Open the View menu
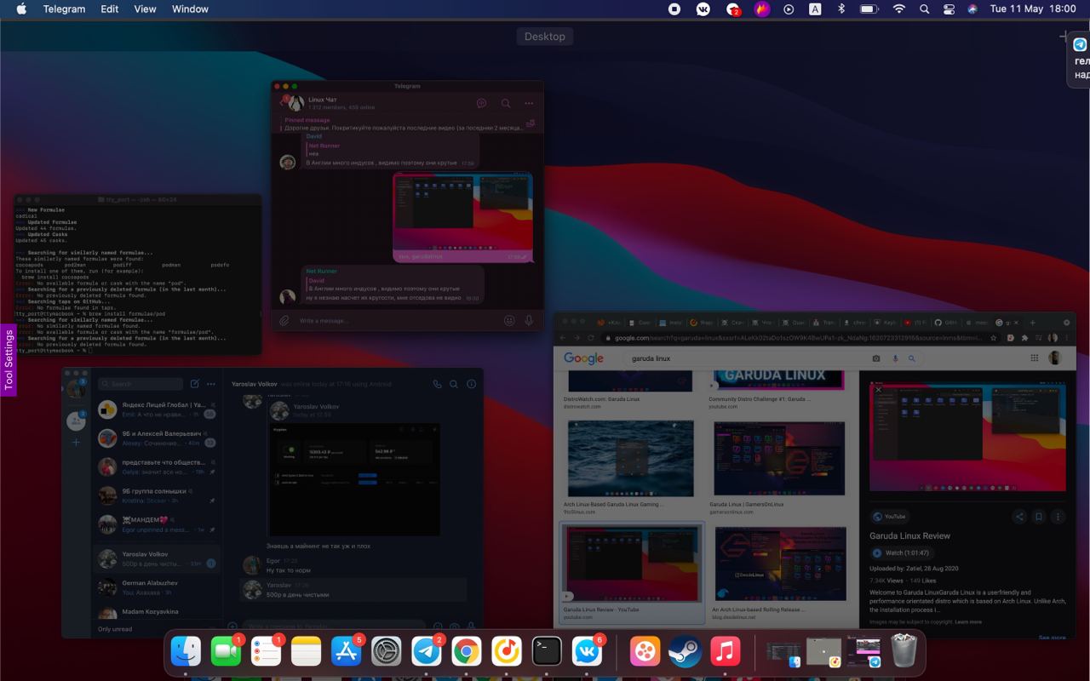The image size is (1090, 681). [x=146, y=9]
